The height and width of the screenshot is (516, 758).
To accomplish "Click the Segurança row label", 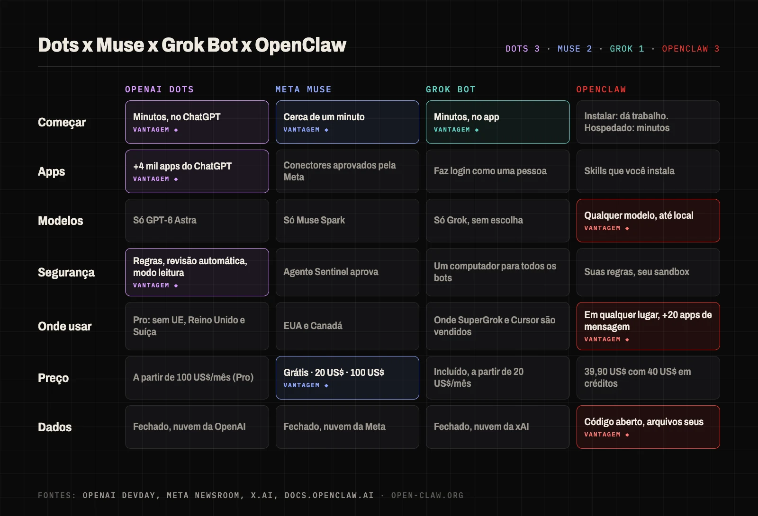I will (66, 272).
